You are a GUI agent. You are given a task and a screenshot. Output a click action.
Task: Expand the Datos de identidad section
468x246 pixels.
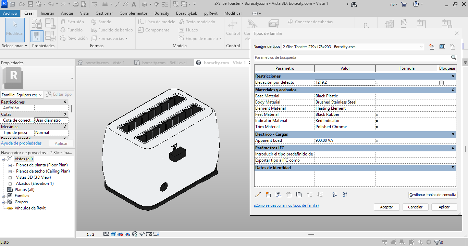(453, 168)
